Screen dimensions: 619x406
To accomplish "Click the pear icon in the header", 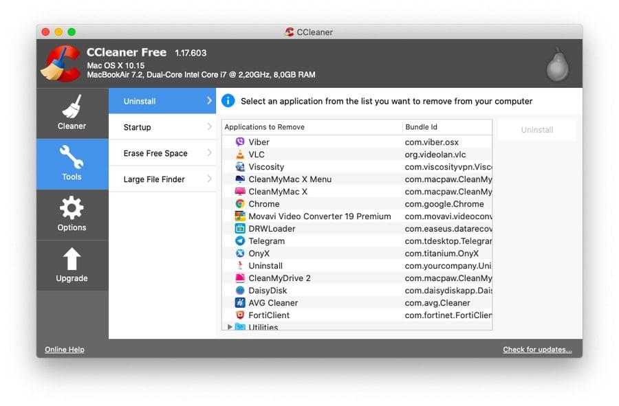I will click(x=557, y=65).
